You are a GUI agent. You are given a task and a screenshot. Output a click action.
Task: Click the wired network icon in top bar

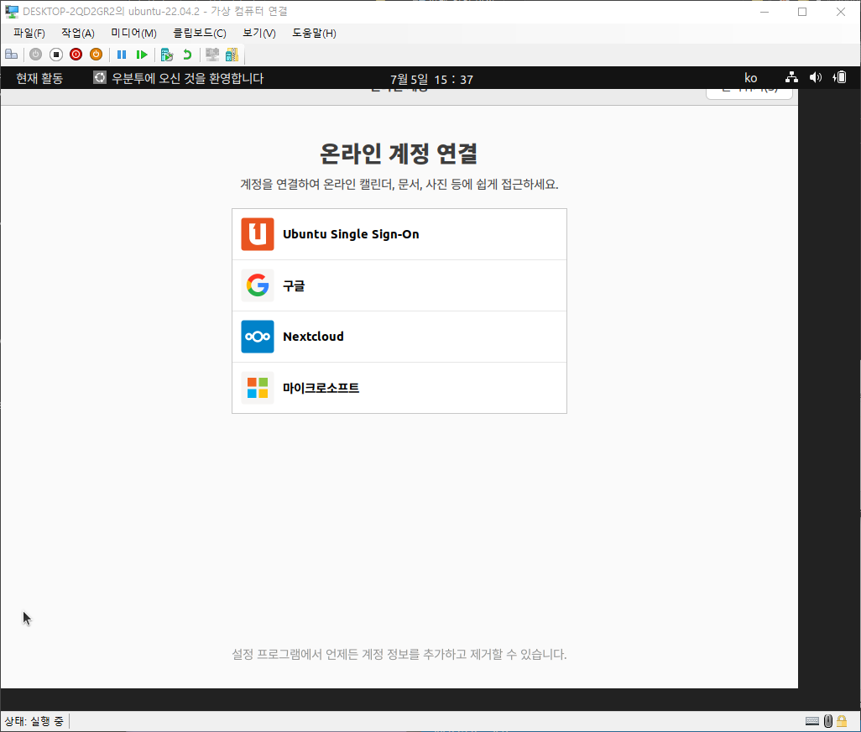791,77
